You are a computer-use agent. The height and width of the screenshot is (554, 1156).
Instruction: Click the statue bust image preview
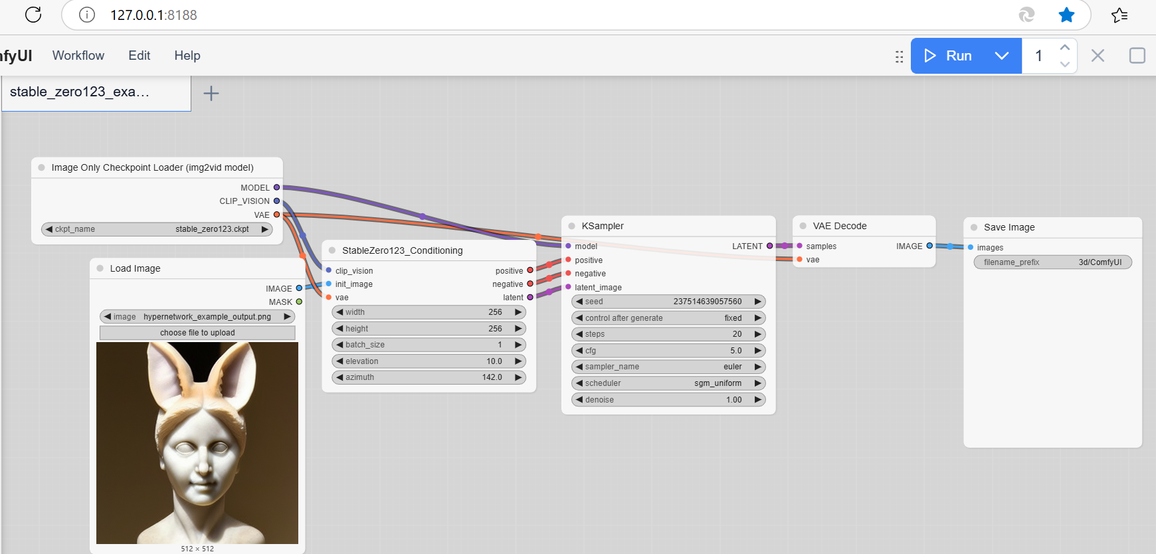point(197,443)
